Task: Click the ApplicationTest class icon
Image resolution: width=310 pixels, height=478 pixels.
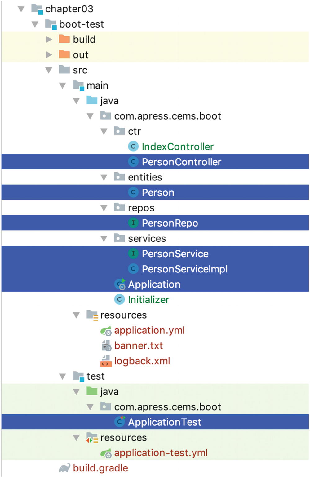Action: click(x=120, y=422)
